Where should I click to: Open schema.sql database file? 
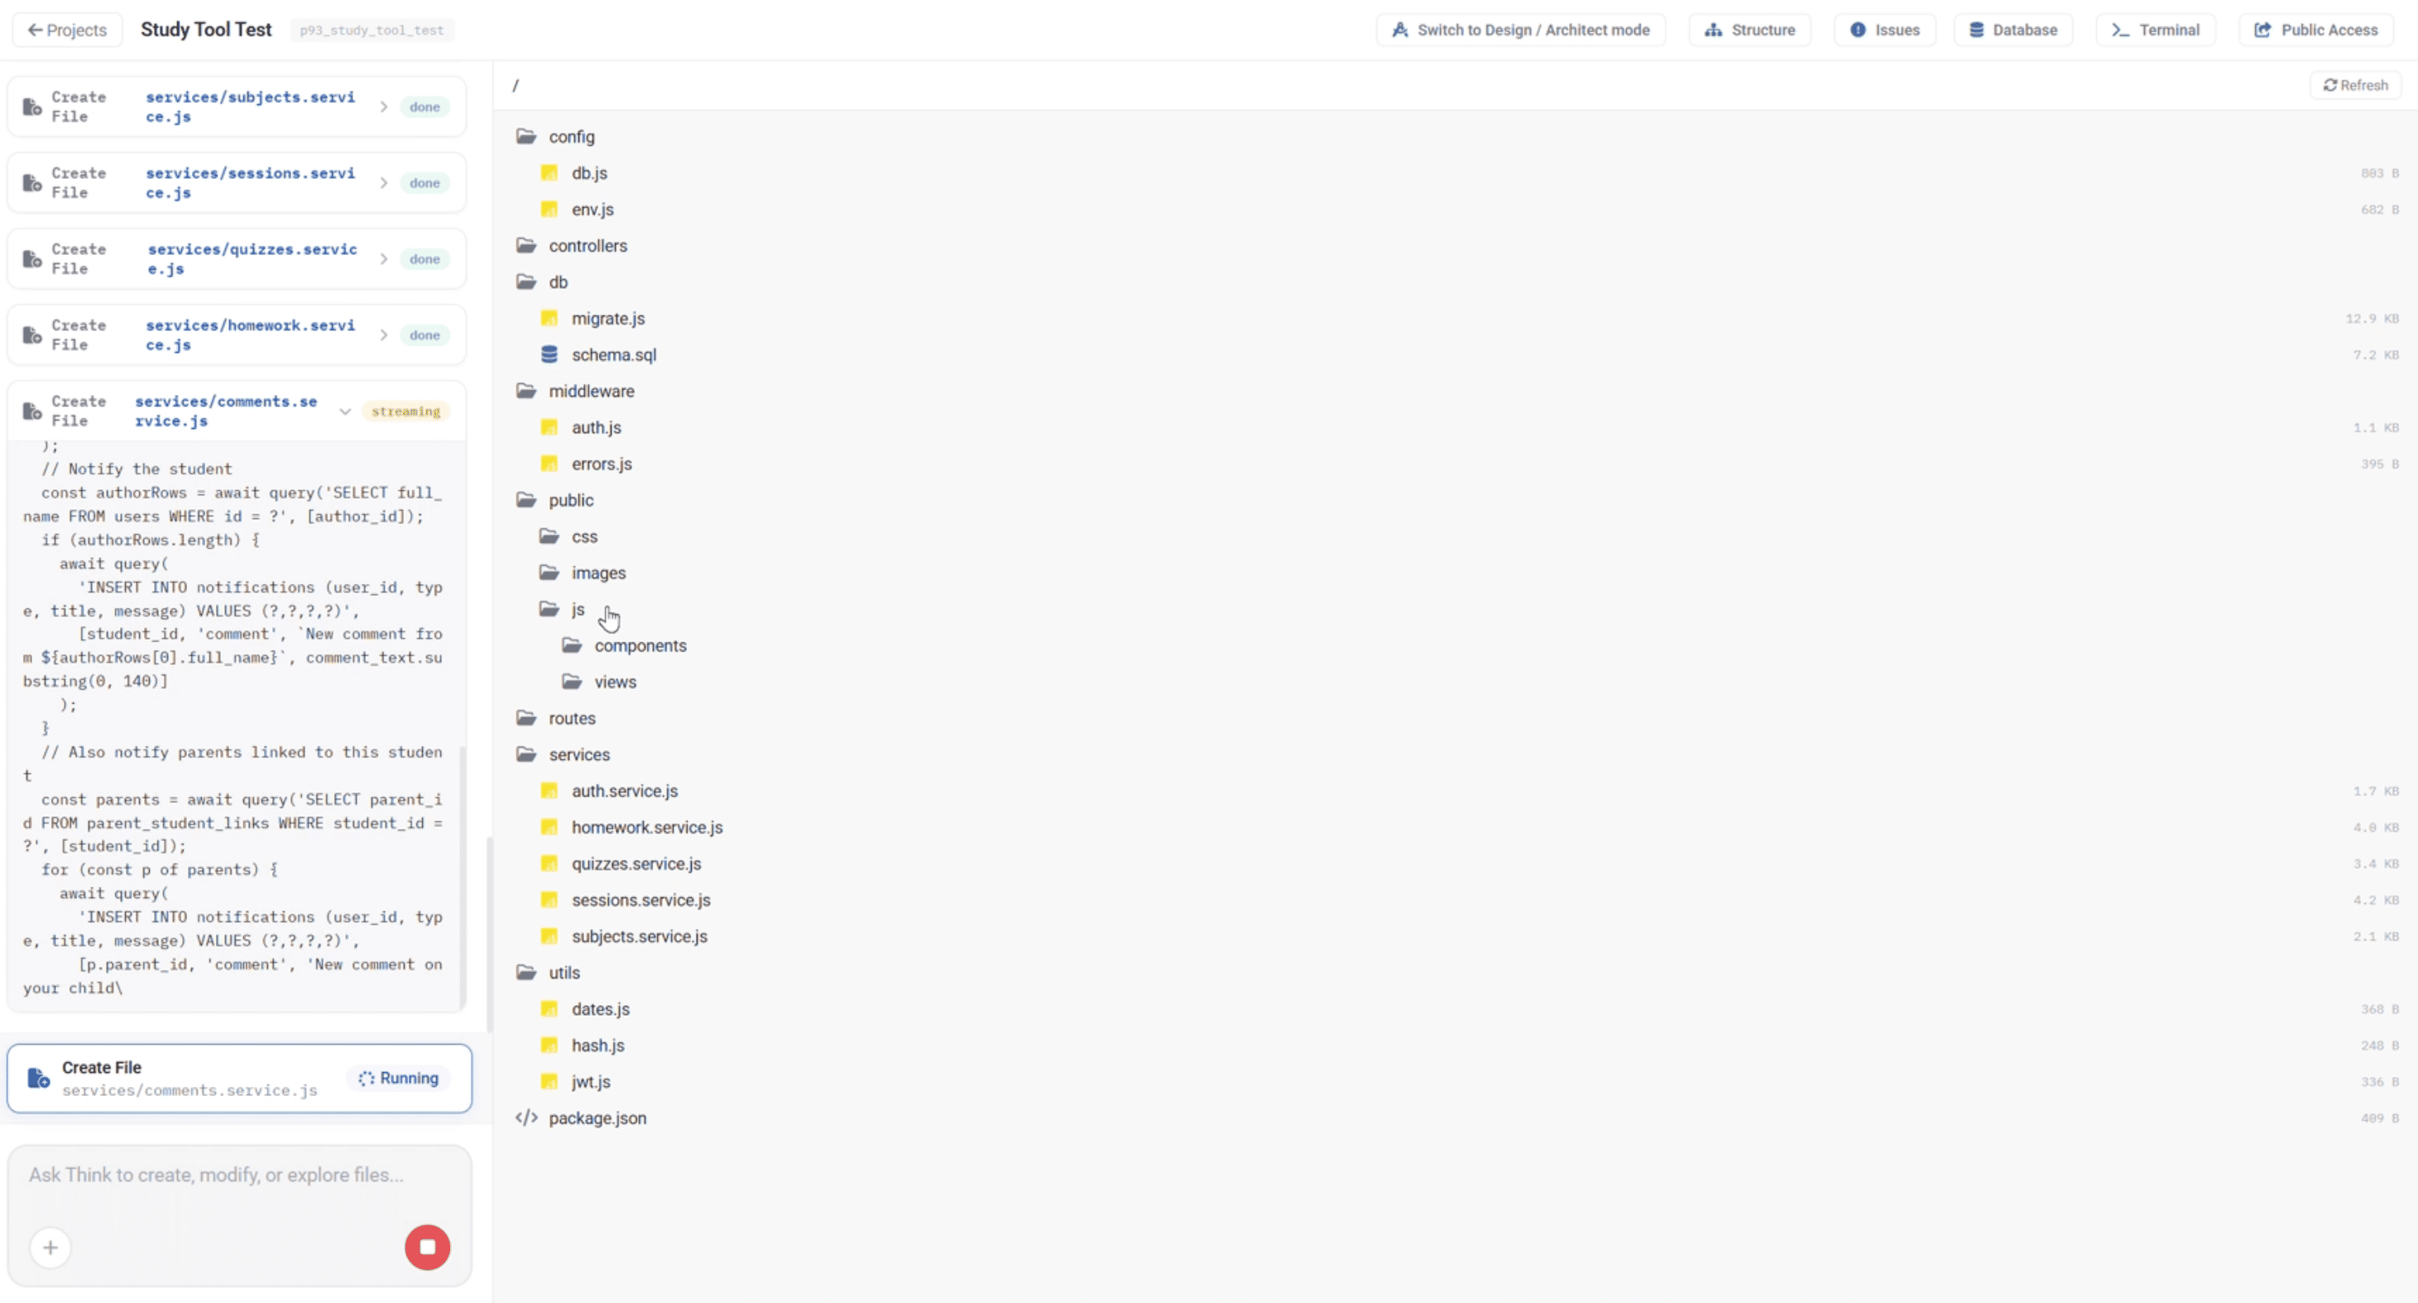614,355
